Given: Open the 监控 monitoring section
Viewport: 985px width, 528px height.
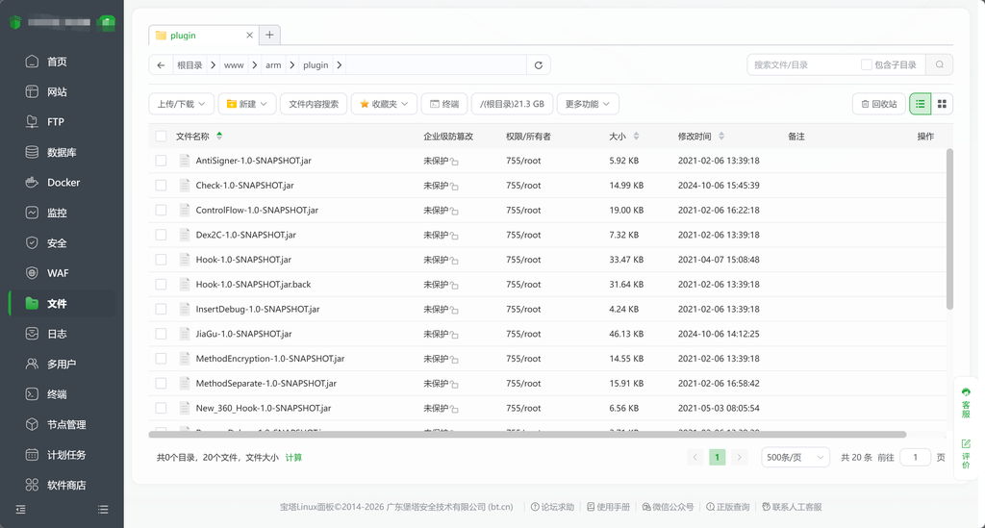Looking at the screenshot, I should 57,213.
